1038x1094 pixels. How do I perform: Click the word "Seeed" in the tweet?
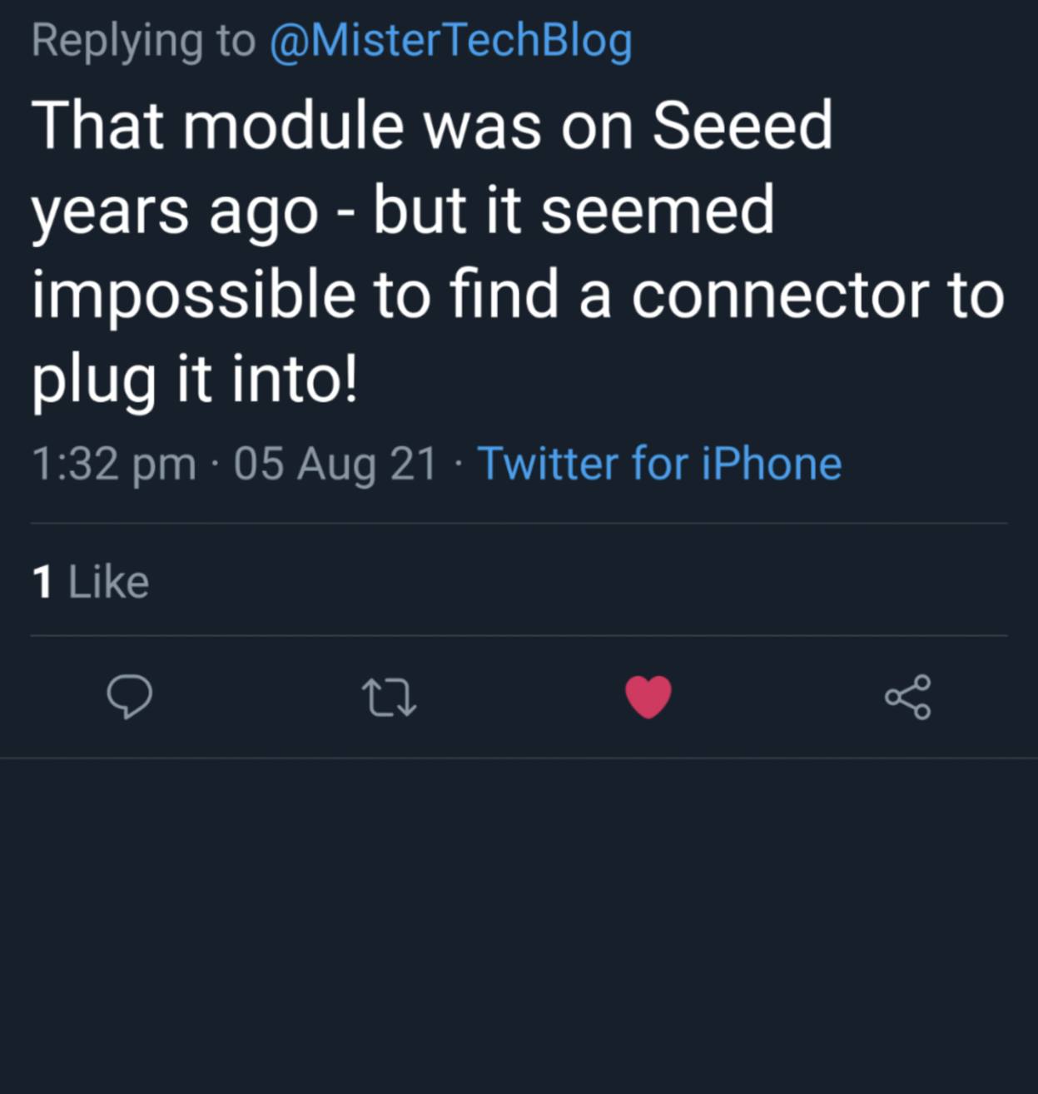click(x=742, y=125)
